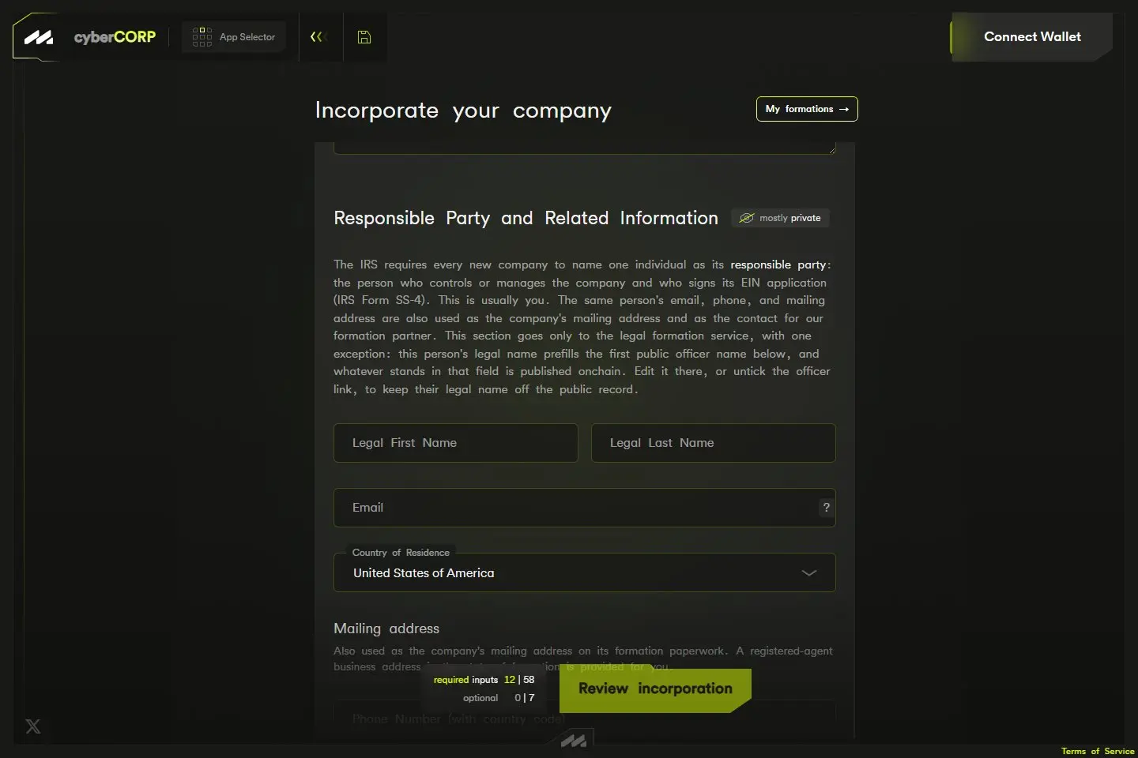
Task: Open My formations
Action: 807,109
